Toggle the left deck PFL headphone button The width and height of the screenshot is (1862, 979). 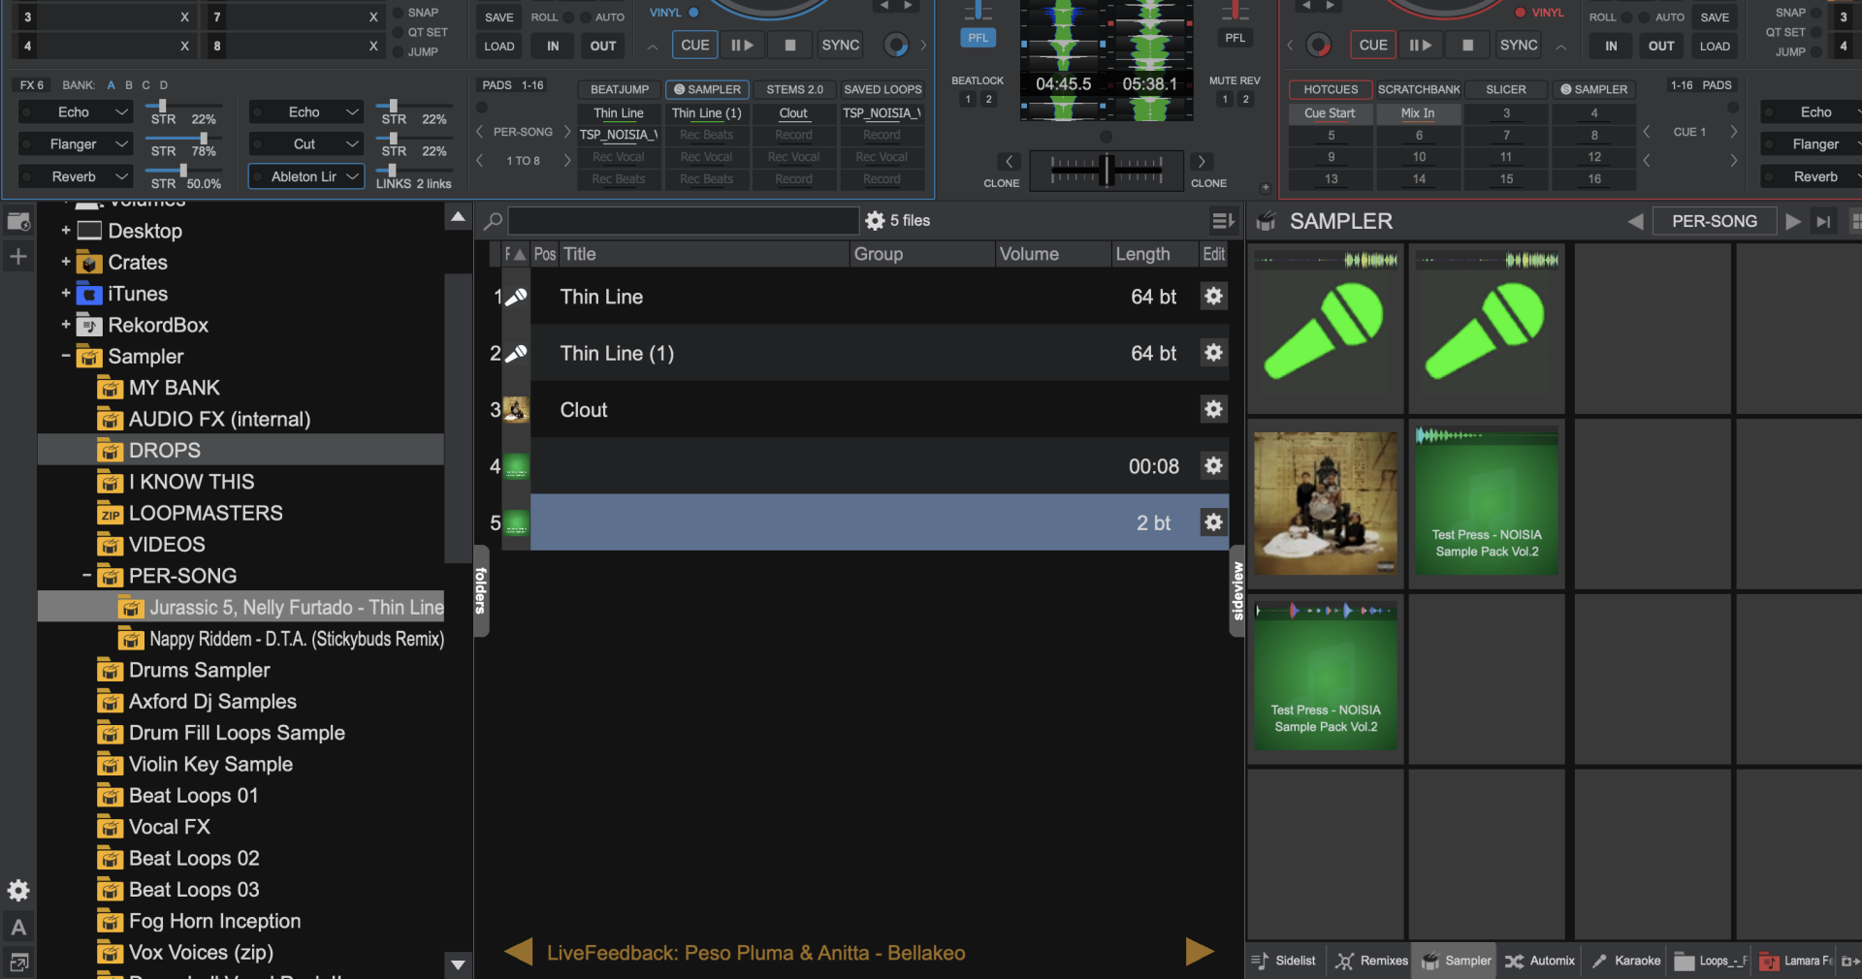coord(978,38)
